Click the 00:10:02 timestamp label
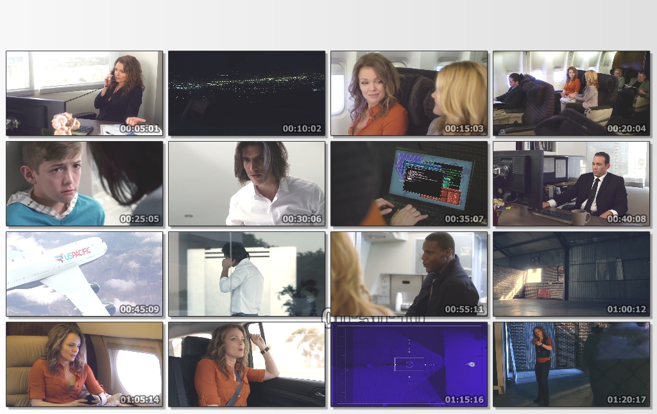 302,129
